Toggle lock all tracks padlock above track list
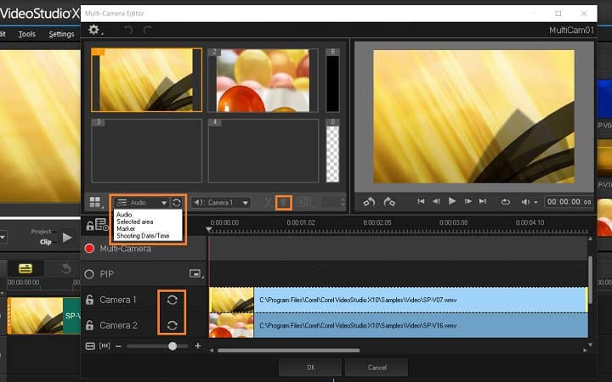The height and width of the screenshot is (382, 612). click(x=90, y=225)
